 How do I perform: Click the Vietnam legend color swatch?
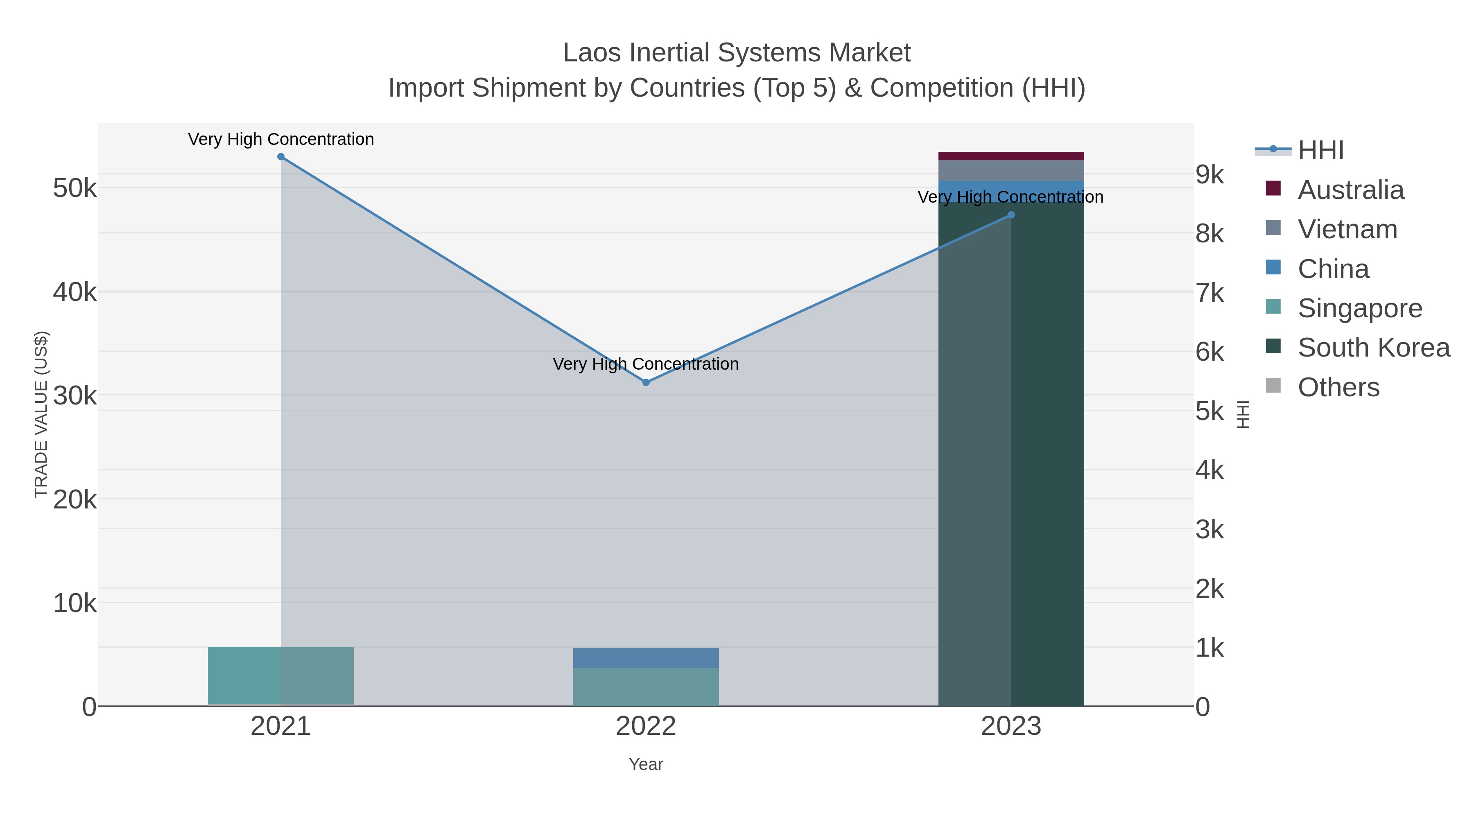click(1273, 228)
